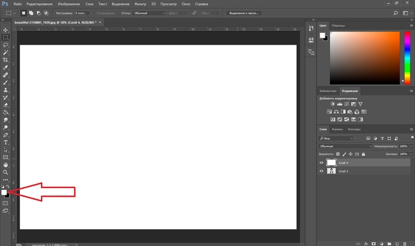Add a Channel Mixer adjustment
Screen dimensions: 415x246
[x=357, y=112]
